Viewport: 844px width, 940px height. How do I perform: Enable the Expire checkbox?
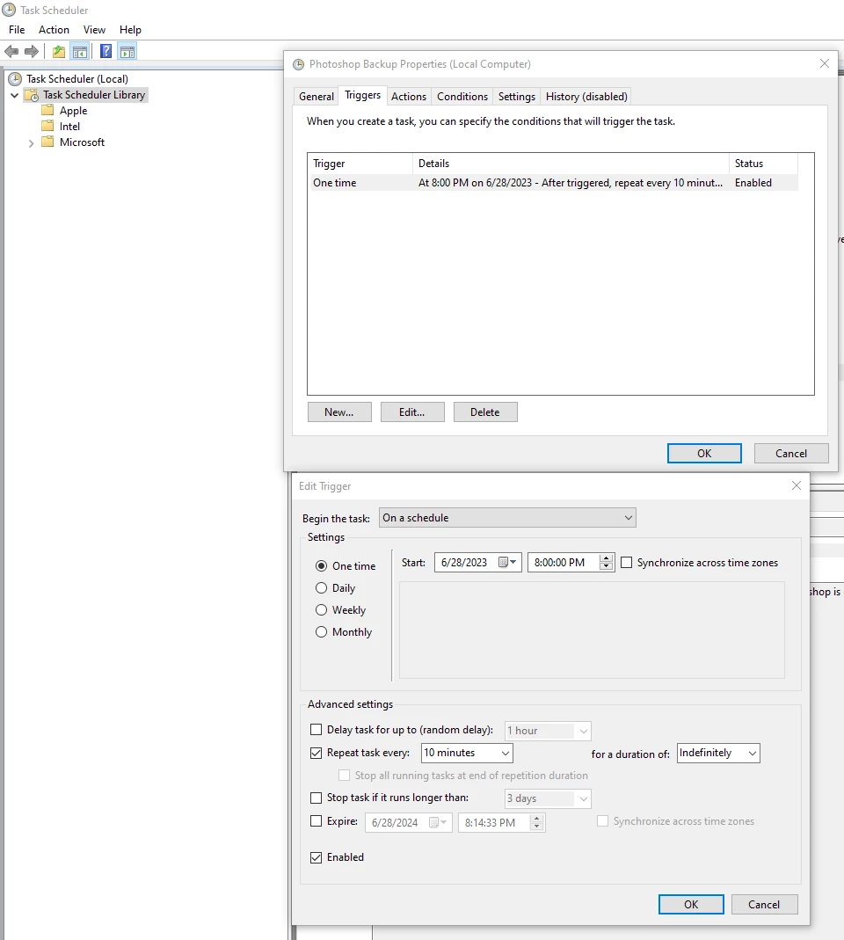pos(316,821)
